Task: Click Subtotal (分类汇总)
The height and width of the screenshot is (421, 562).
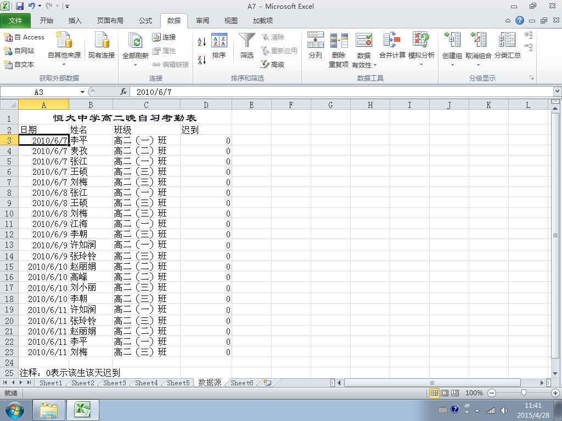Action: tap(508, 45)
